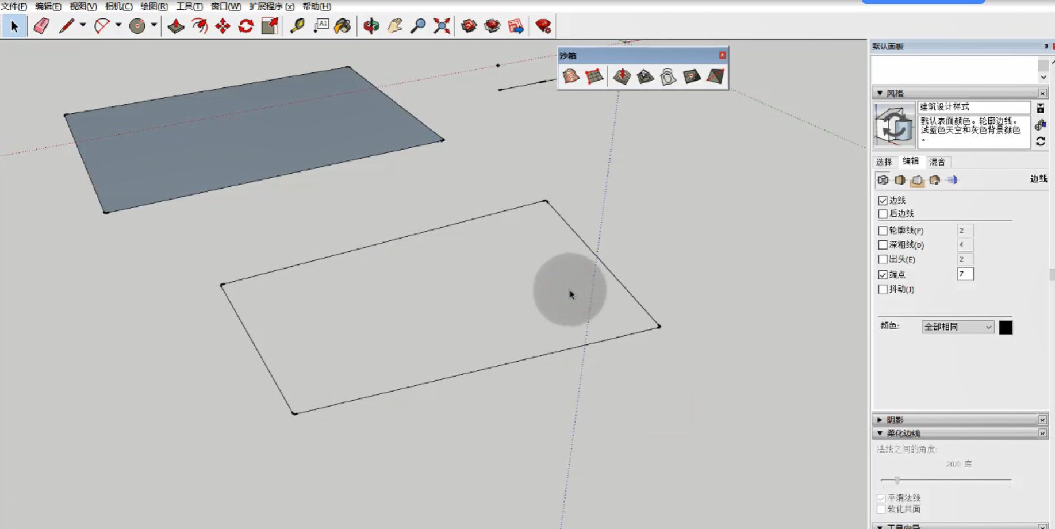Enable the 后边线 back edges checkbox
This screenshot has height=529, width=1055.
pos(883,214)
